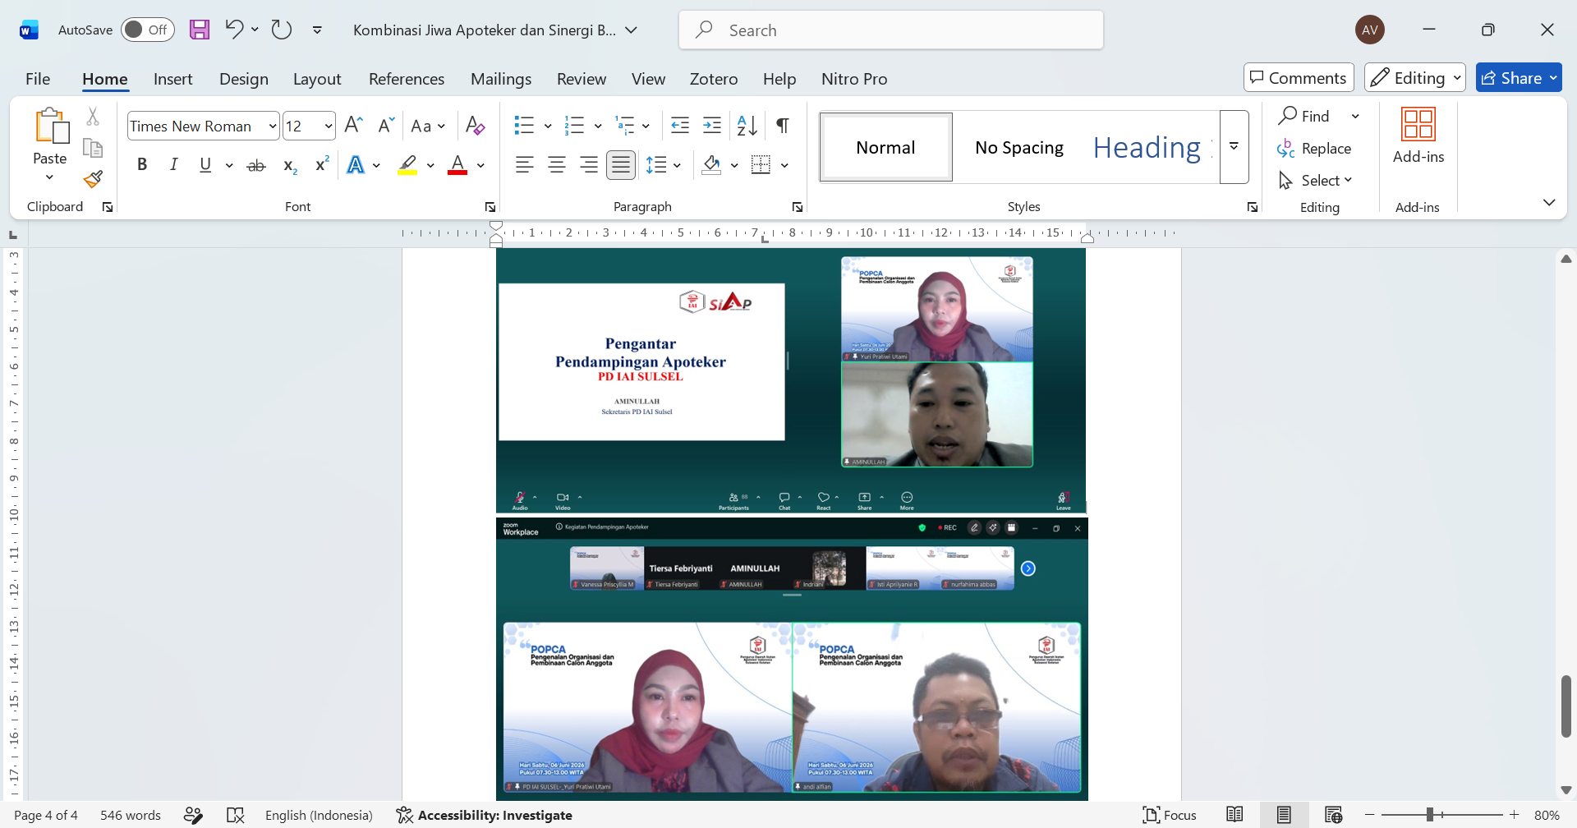The width and height of the screenshot is (1577, 828).
Task: Click the vertical scrollbar thumb
Action: 1566,706
